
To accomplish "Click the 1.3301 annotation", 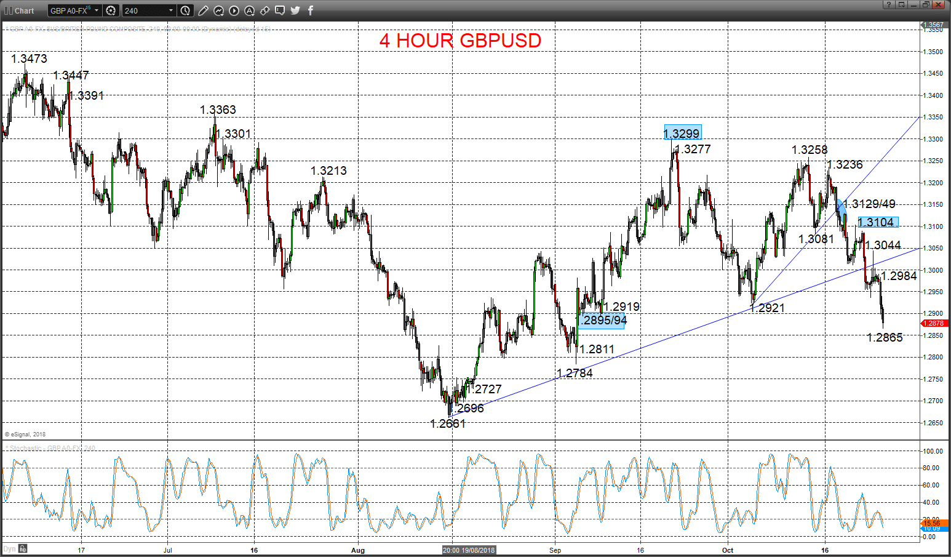I will tap(233, 134).
